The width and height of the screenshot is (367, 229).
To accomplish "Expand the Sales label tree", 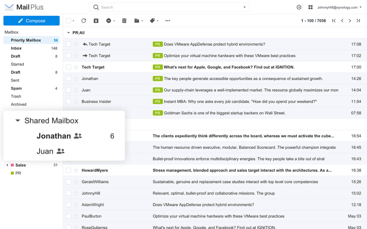I will (x=7, y=165).
